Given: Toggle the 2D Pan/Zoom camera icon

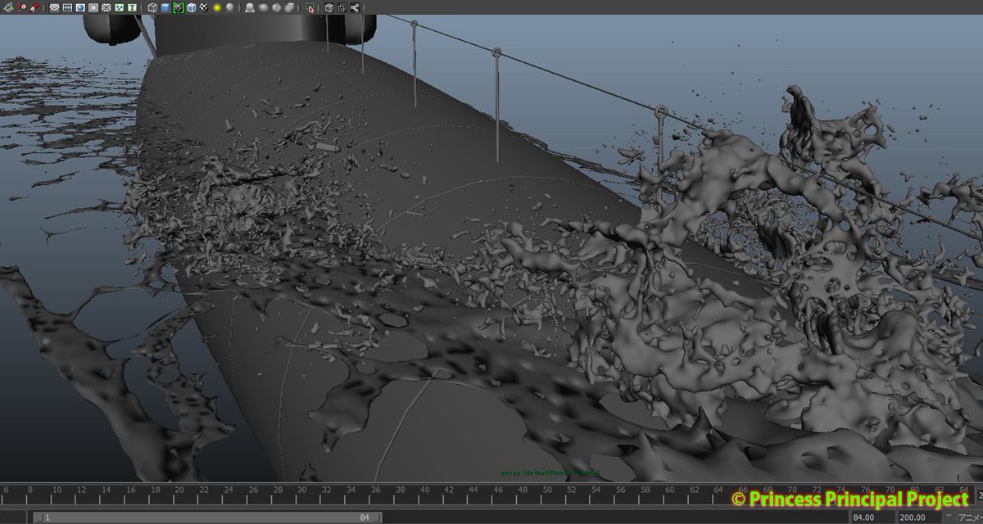Looking at the screenshot, I should 21,7.
